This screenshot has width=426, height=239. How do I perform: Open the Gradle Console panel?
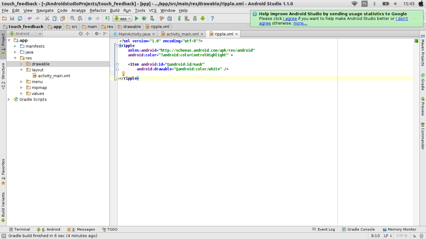tap(358, 229)
